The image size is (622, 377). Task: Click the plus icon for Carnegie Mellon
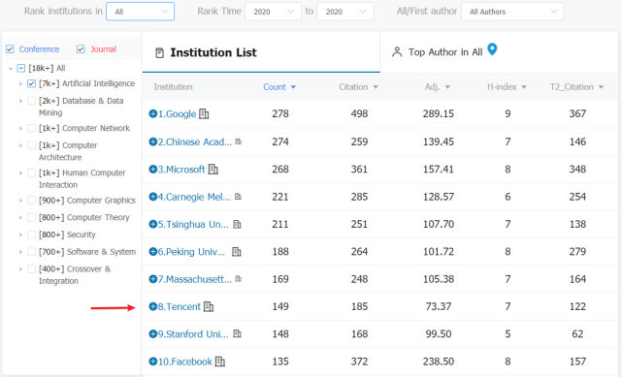(x=153, y=197)
